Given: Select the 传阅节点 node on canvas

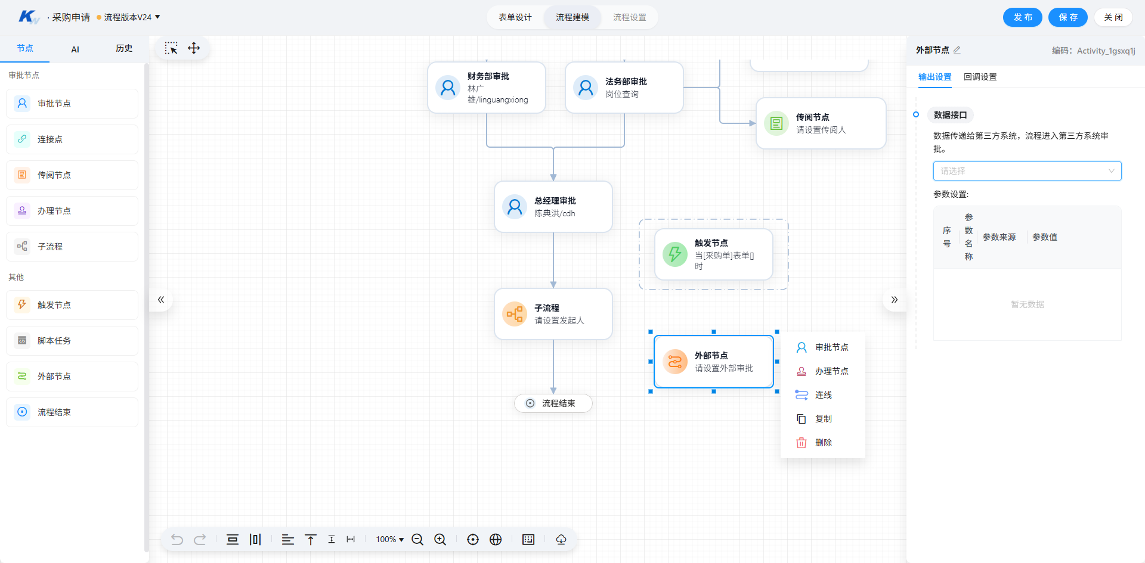Looking at the screenshot, I should click(821, 123).
